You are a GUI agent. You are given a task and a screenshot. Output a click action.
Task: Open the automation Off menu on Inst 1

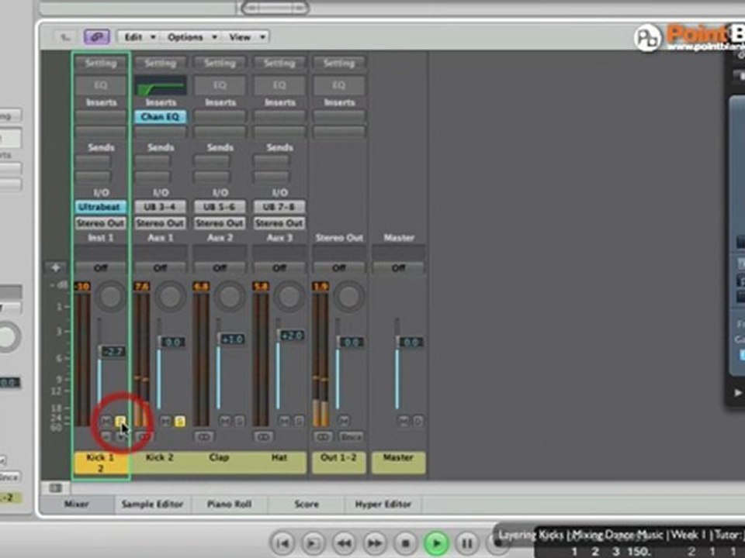[101, 268]
